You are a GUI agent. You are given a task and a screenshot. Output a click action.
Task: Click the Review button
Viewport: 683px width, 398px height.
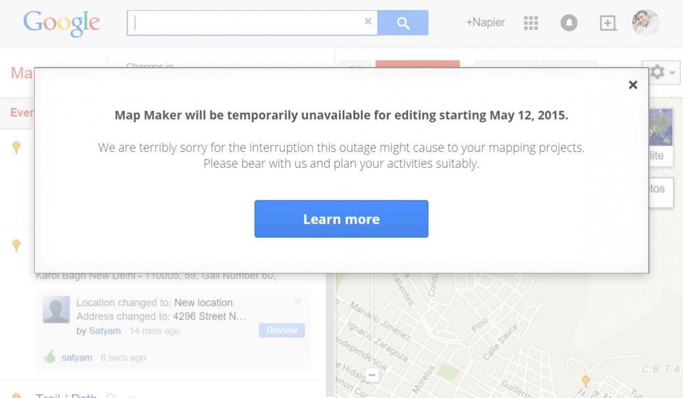click(282, 330)
